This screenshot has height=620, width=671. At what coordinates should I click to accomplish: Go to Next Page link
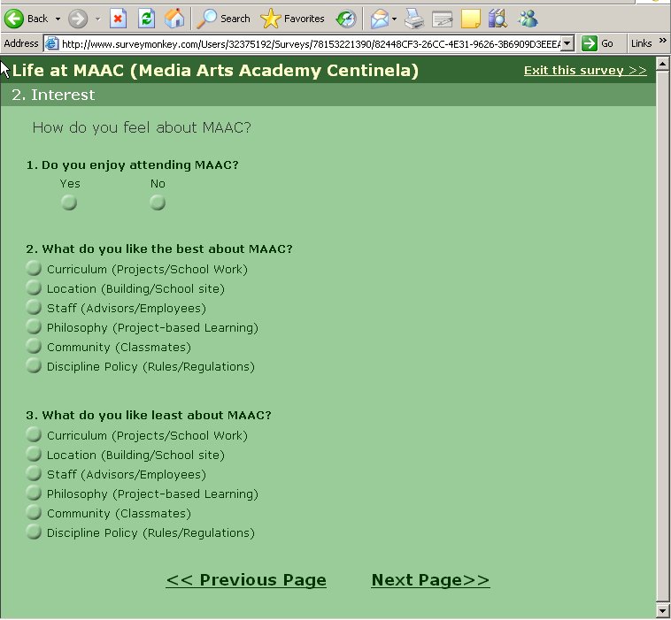(x=430, y=580)
